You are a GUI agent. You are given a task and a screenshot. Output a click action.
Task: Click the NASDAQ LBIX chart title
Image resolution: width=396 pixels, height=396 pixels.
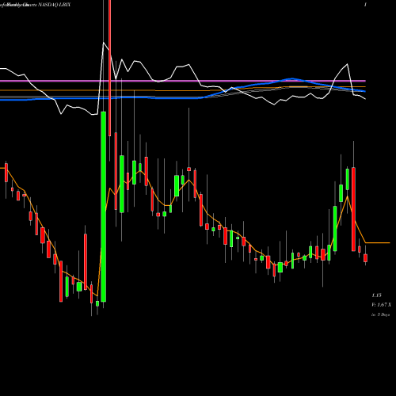[x=54, y=5]
